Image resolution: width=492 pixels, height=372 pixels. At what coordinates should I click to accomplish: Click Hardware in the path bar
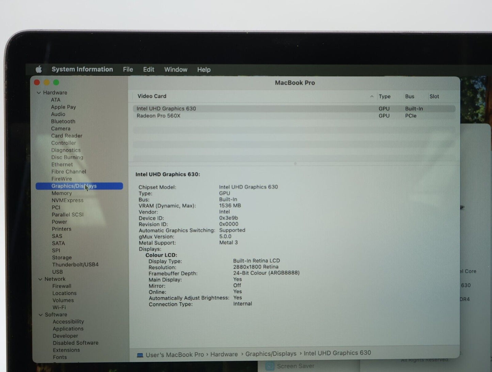click(224, 354)
